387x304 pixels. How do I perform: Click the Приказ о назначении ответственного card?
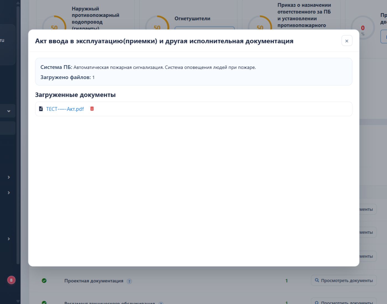click(x=291, y=14)
